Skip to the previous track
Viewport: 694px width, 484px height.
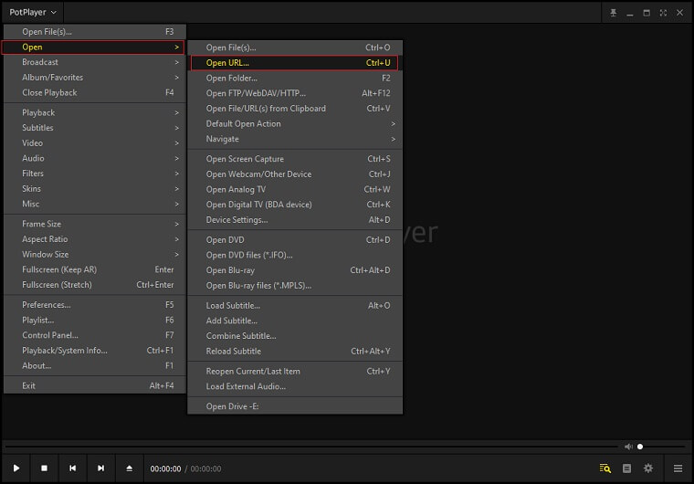pyautogui.click(x=72, y=468)
